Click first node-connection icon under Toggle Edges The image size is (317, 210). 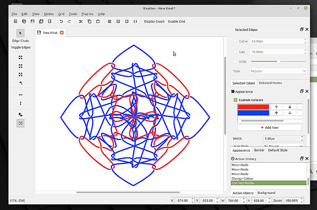(20, 58)
